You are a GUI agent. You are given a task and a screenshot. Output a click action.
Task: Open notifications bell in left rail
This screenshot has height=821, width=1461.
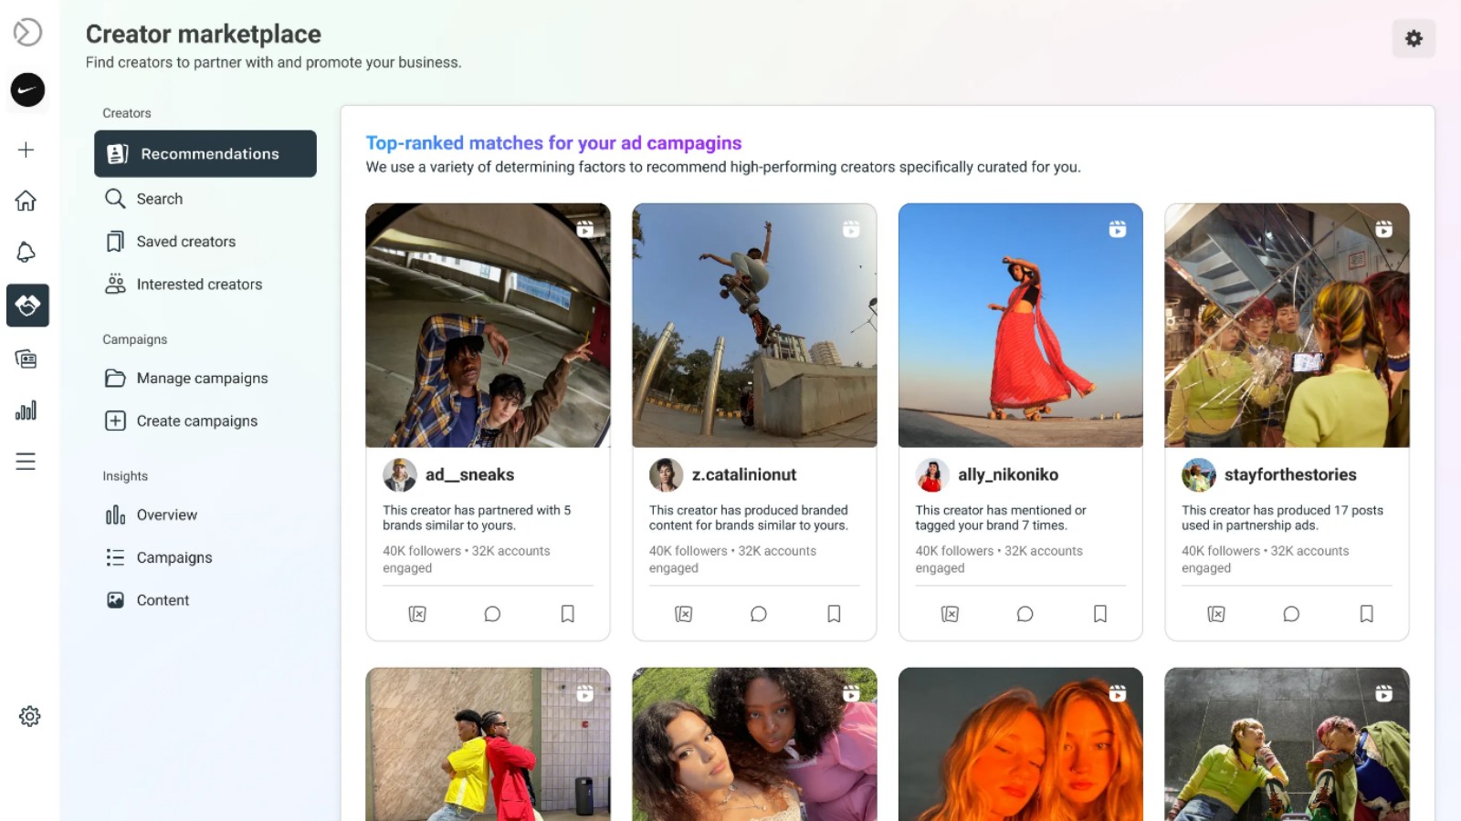[26, 253]
